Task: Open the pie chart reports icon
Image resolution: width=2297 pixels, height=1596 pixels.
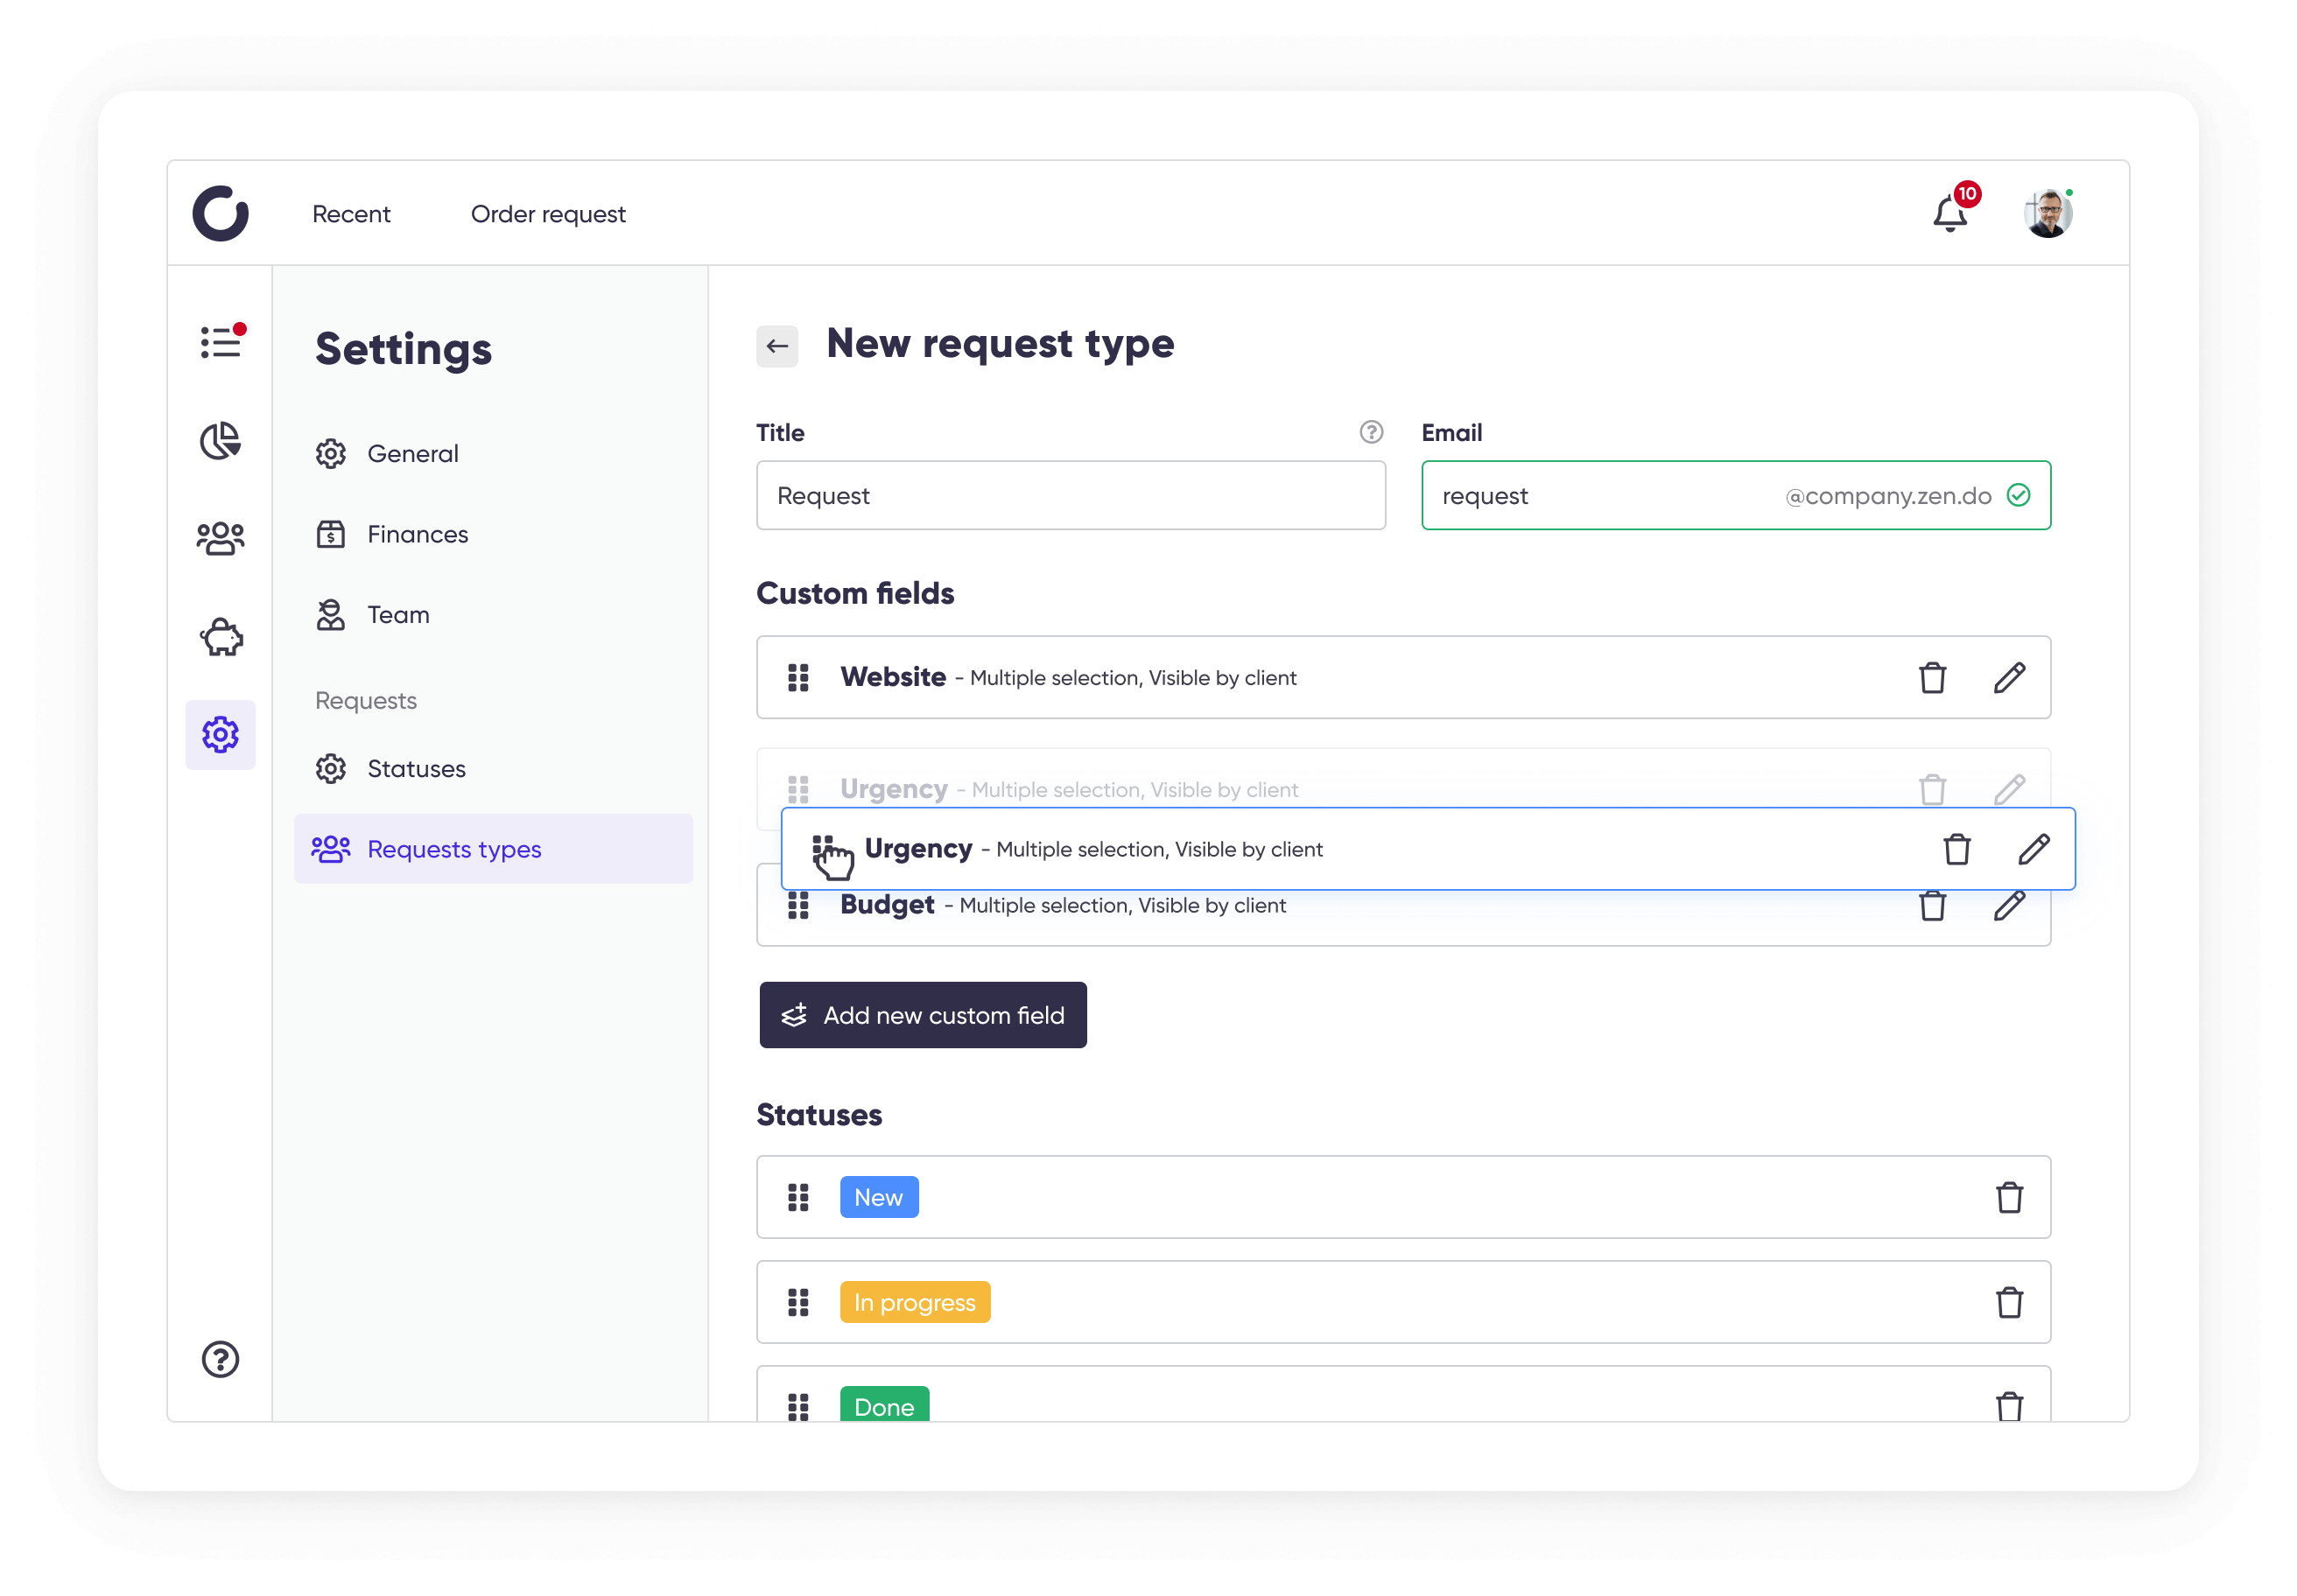Action: (x=220, y=440)
